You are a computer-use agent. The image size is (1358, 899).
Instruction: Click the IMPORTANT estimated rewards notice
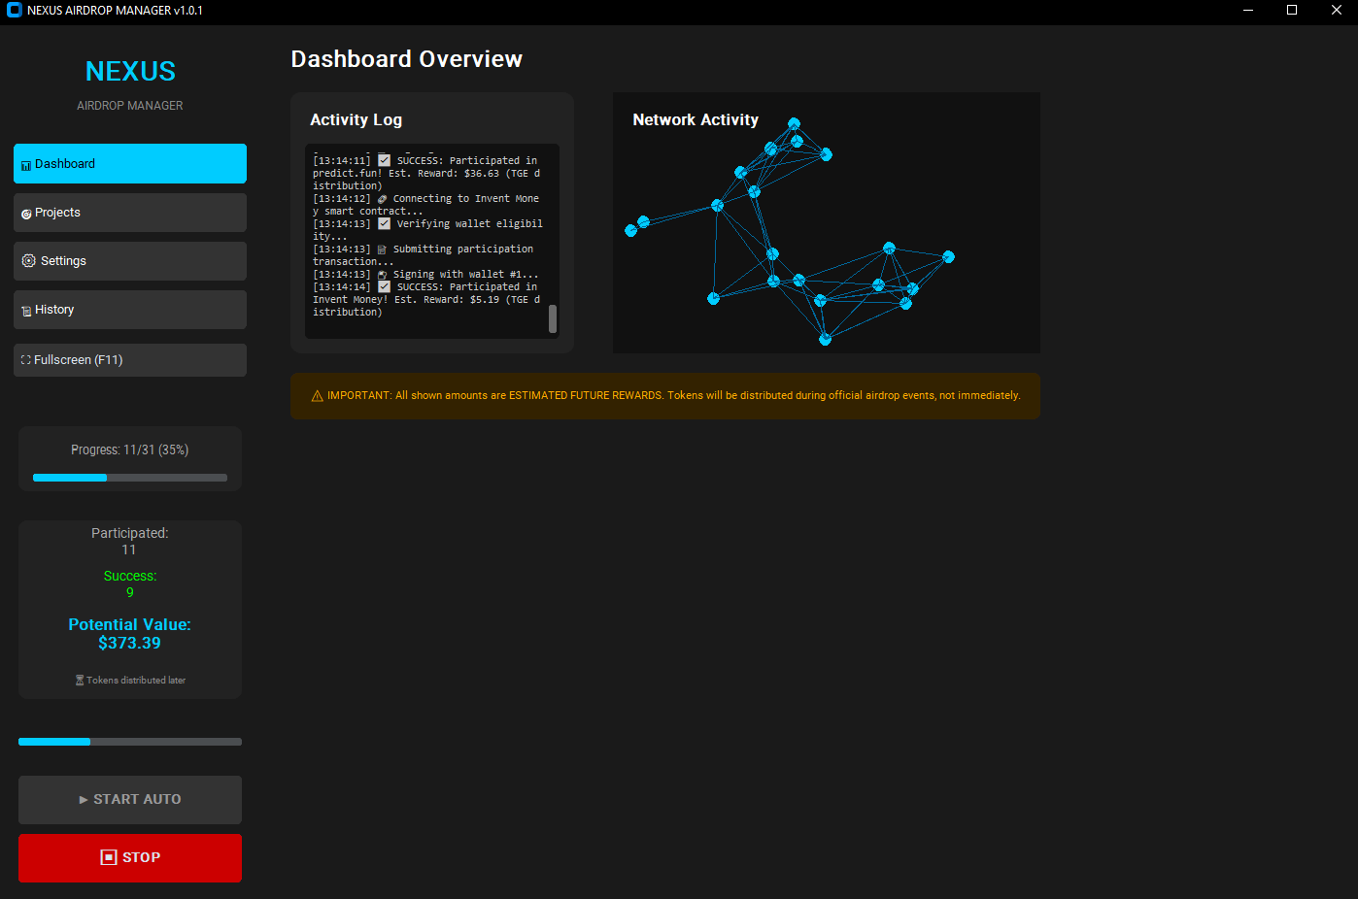[665, 396]
